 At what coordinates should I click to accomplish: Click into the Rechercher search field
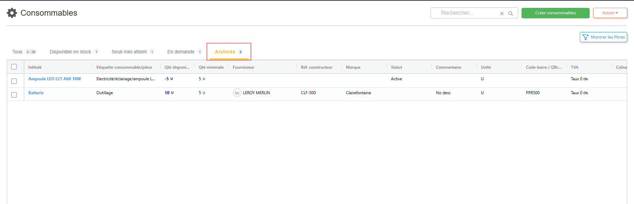click(465, 13)
